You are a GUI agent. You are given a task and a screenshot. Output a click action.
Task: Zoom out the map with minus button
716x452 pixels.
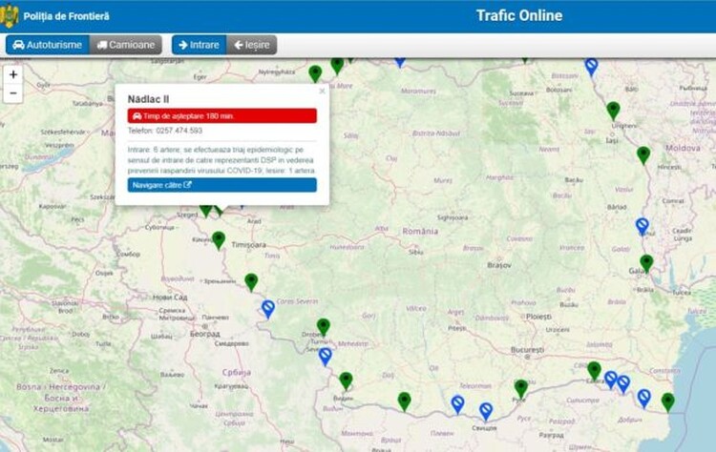pyautogui.click(x=12, y=92)
